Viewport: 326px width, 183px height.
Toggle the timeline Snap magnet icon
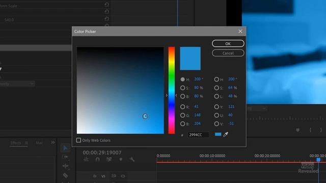pyautogui.click(x=97, y=159)
